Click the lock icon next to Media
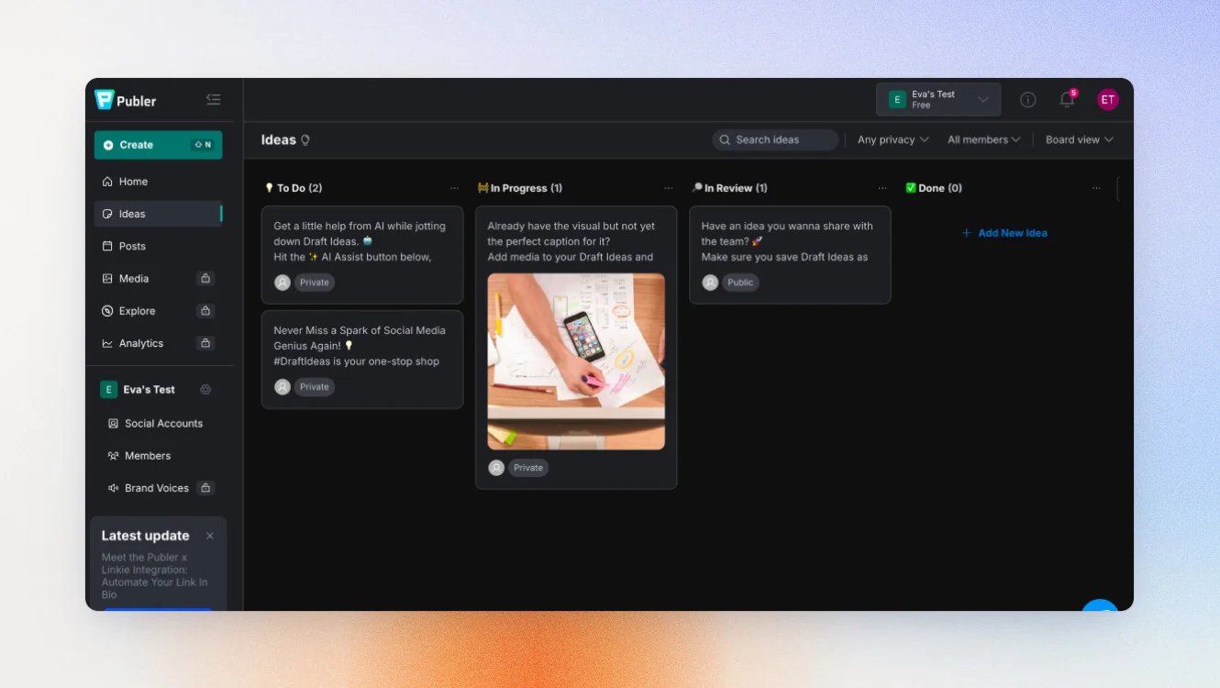The image size is (1220, 688). 205,278
